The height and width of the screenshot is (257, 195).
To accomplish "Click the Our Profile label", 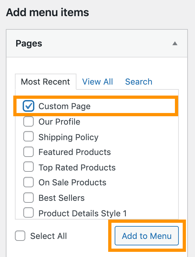I will tap(59, 122).
